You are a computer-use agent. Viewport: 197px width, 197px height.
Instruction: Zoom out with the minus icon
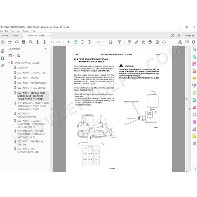coord(82,42)
